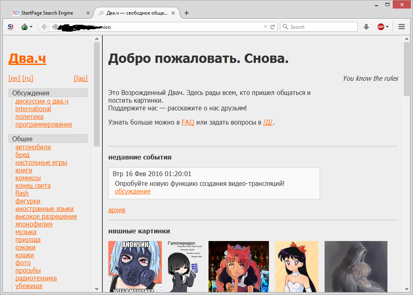Open the книги board
413x295 pixels.
tap(24, 170)
